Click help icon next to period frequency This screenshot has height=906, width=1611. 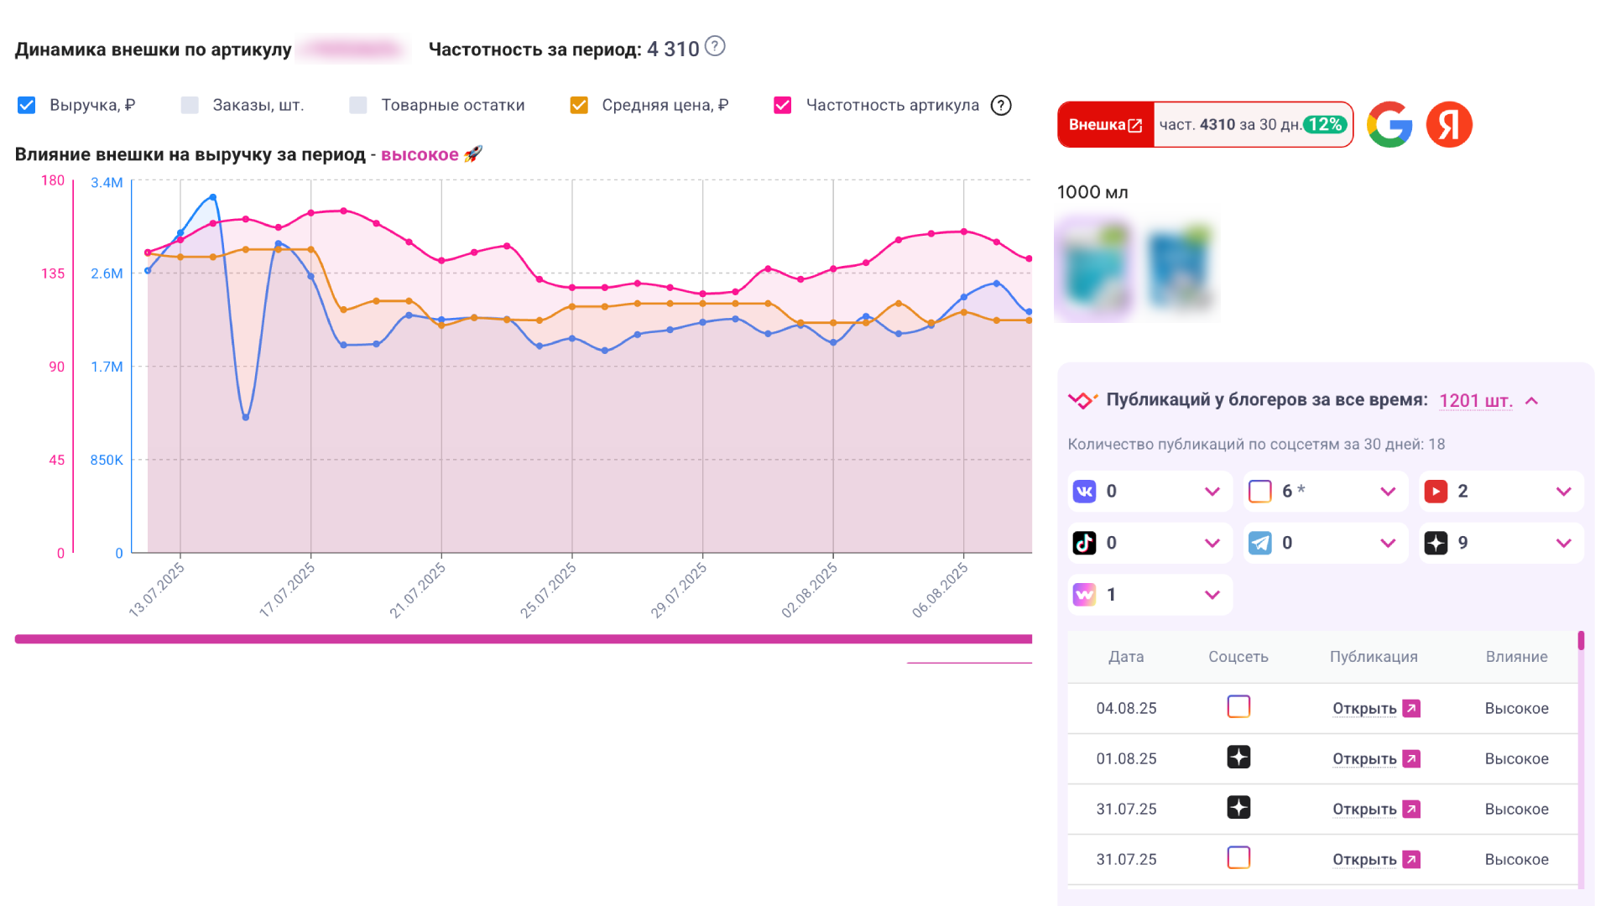click(x=715, y=46)
